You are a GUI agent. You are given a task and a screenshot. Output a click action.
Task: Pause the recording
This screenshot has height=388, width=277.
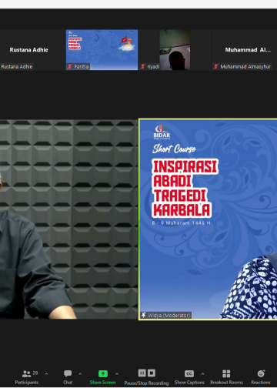[142, 373]
